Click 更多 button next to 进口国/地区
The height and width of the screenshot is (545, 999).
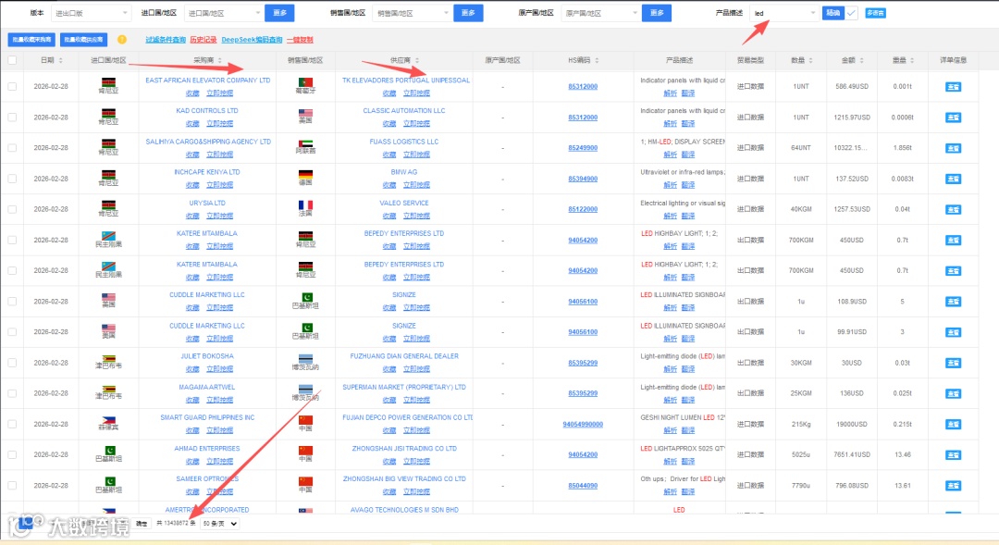279,13
